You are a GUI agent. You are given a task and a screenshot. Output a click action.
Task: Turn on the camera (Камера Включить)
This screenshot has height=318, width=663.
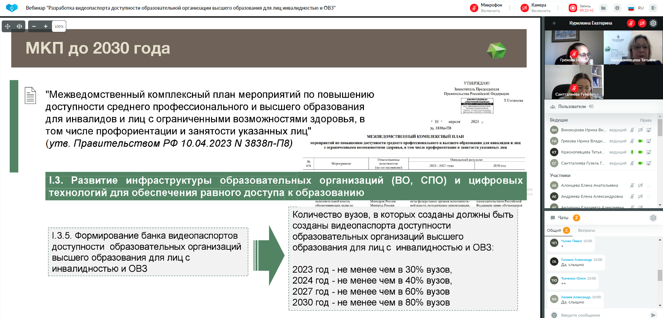[537, 8]
